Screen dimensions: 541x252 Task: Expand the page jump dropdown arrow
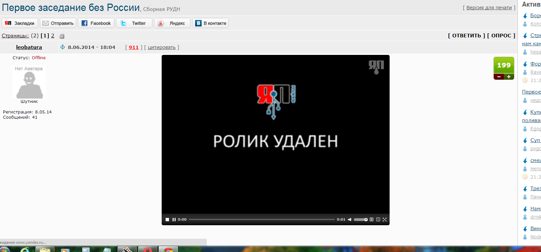62,36
